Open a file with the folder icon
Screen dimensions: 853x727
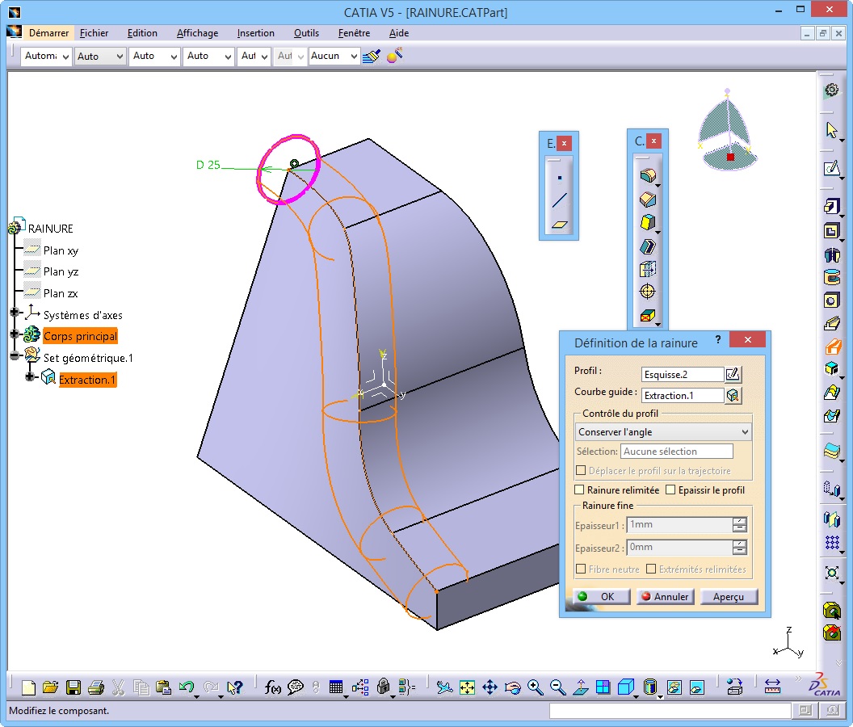pyautogui.click(x=51, y=687)
